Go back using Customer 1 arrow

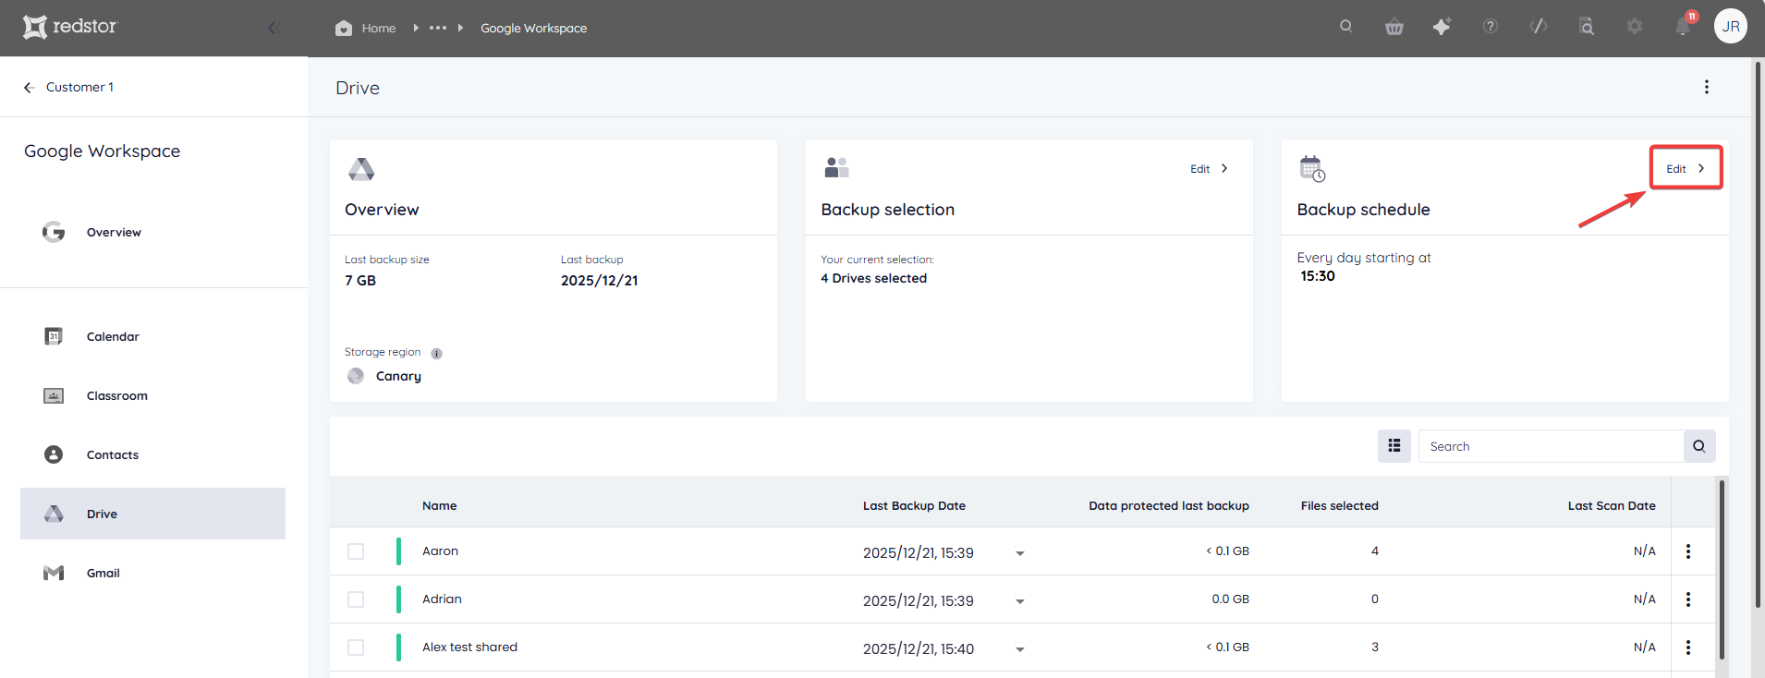tap(29, 87)
